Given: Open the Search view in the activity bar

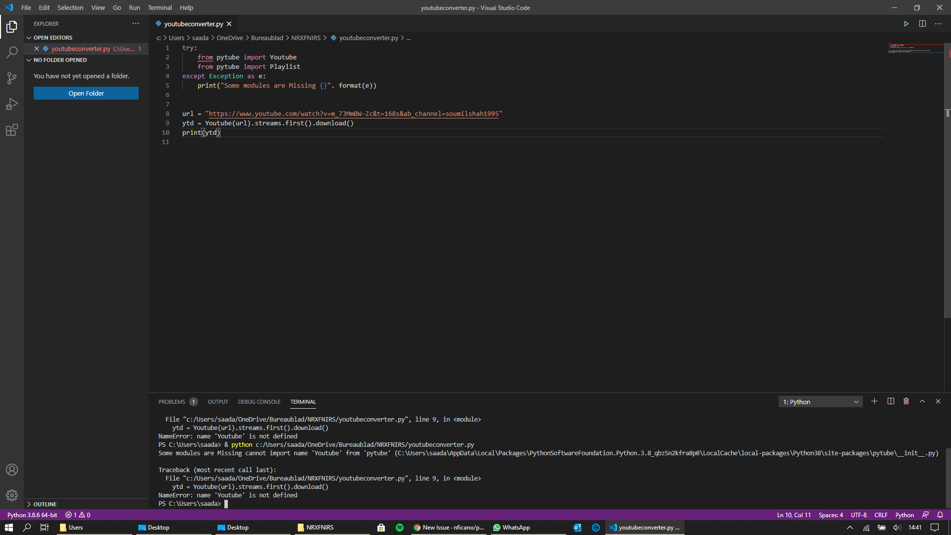Looking at the screenshot, I should pyautogui.click(x=12, y=52).
